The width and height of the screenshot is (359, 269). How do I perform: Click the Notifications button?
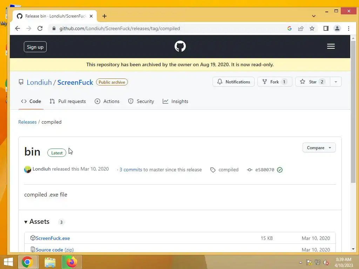tap(233, 82)
